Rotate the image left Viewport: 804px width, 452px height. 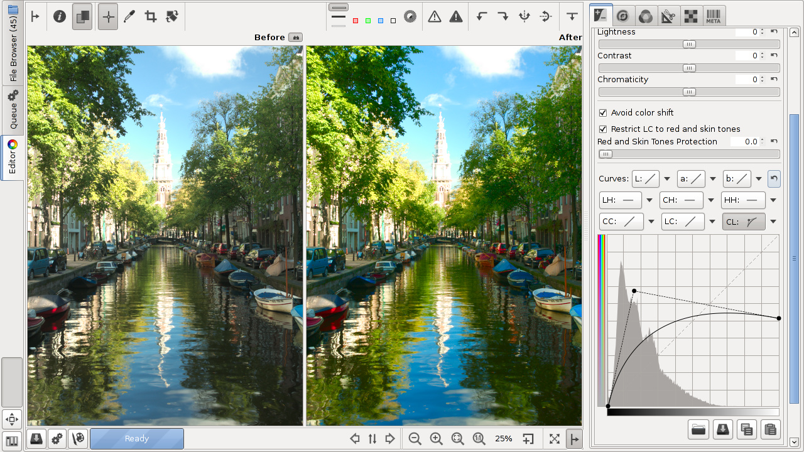[482, 17]
